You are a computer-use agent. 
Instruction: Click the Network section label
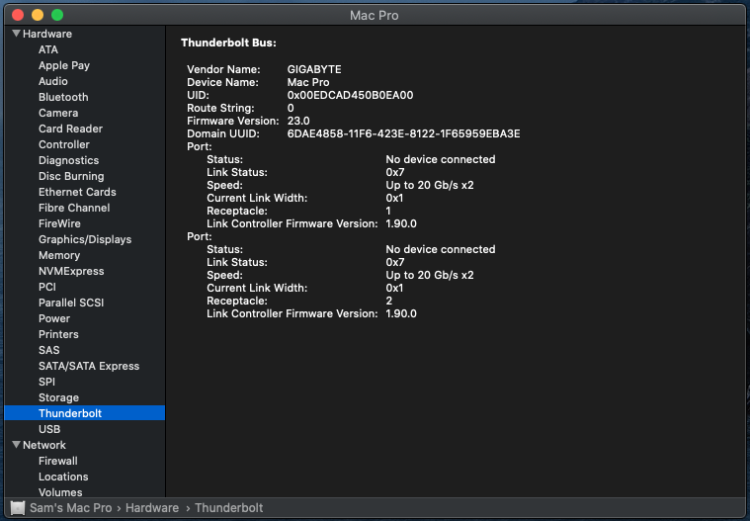pyautogui.click(x=44, y=445)
